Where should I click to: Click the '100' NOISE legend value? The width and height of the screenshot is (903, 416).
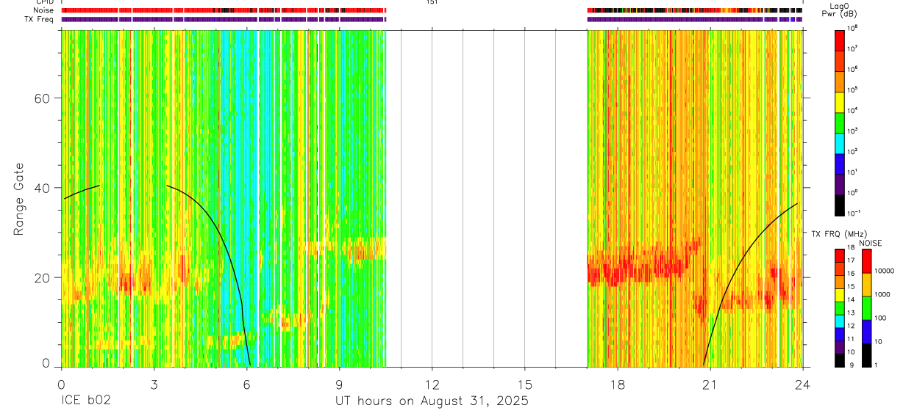tap(879, 318)
